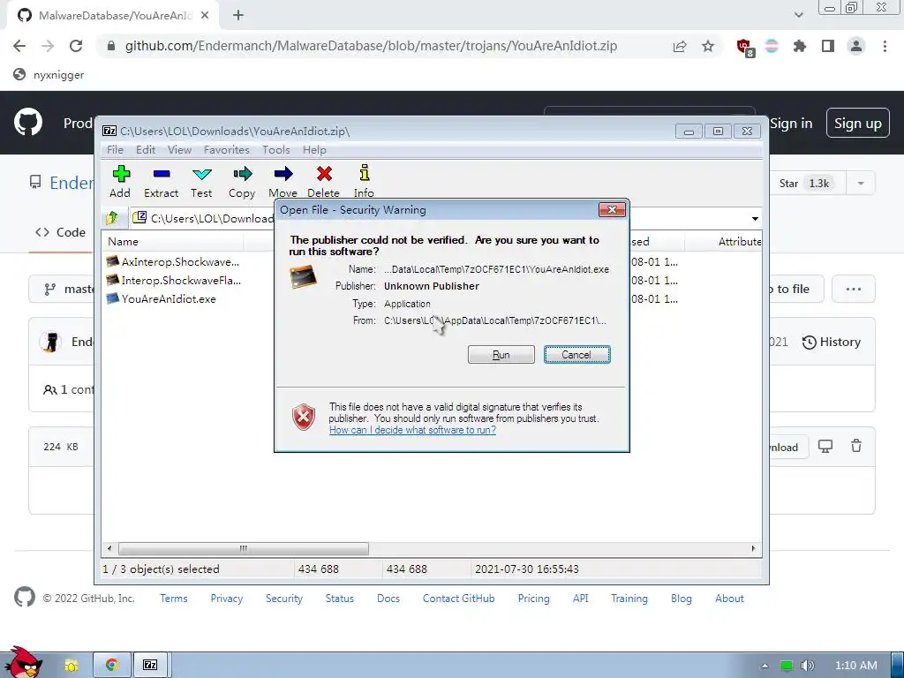Open the Code tab on GitHub
904x678 pixels.
(x=61, y=232)
